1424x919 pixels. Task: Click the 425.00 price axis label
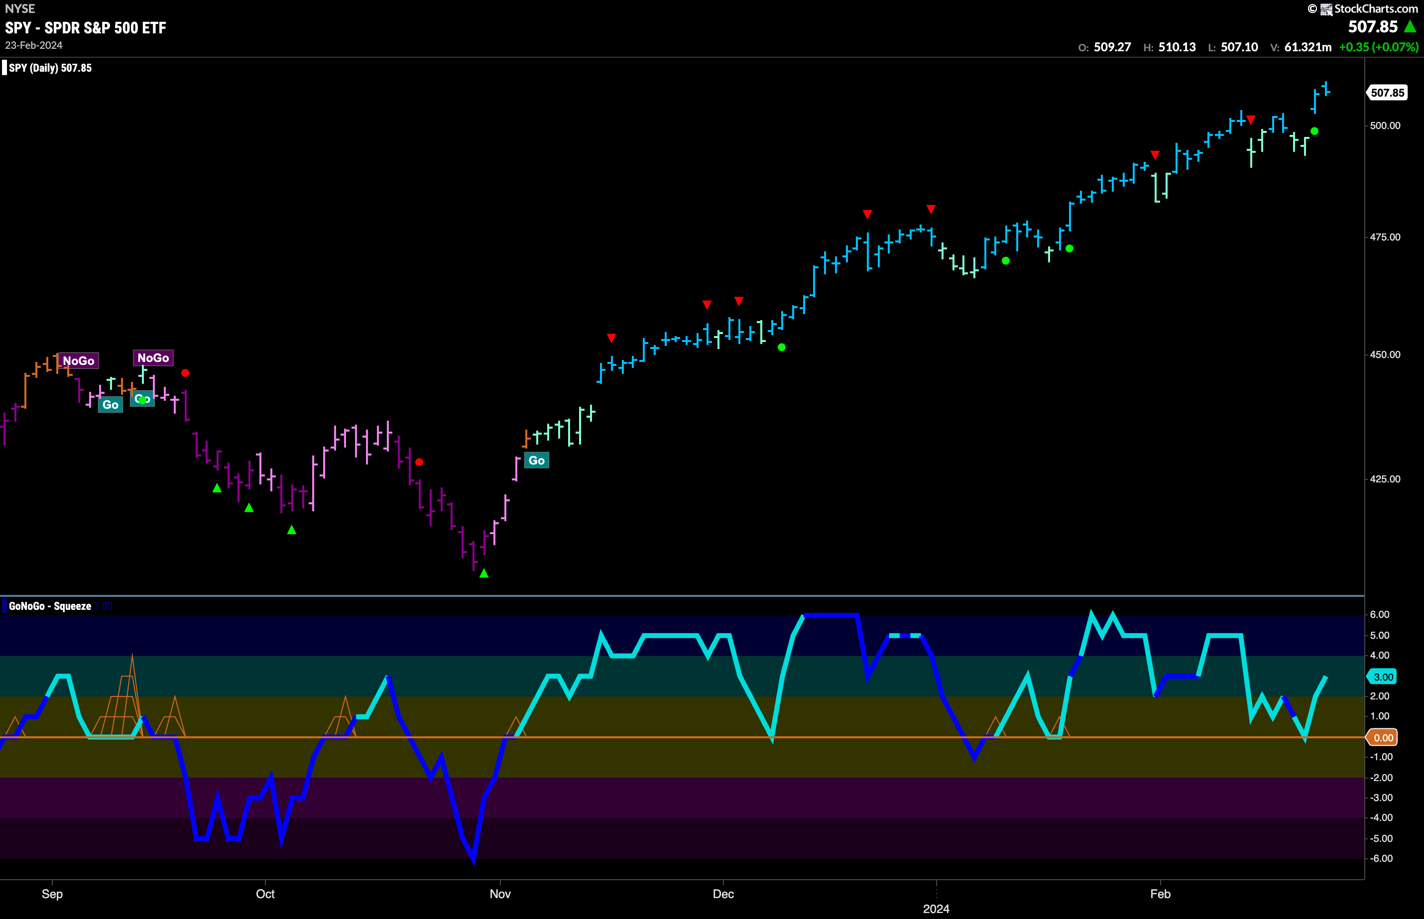[x=1385, y=479]
